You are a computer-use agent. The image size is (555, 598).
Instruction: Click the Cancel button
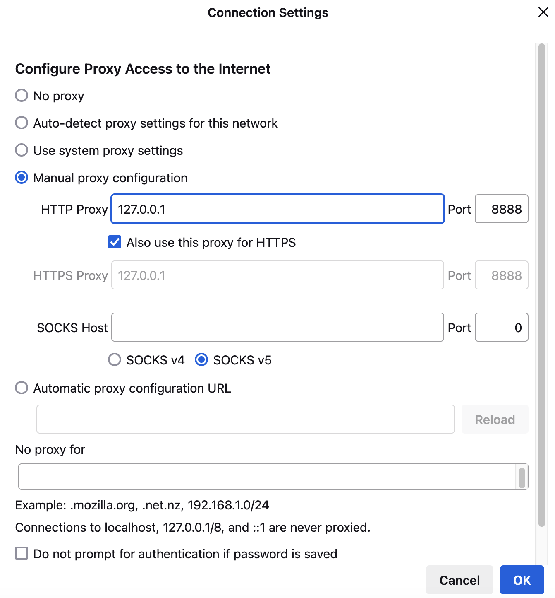[459, 580]
